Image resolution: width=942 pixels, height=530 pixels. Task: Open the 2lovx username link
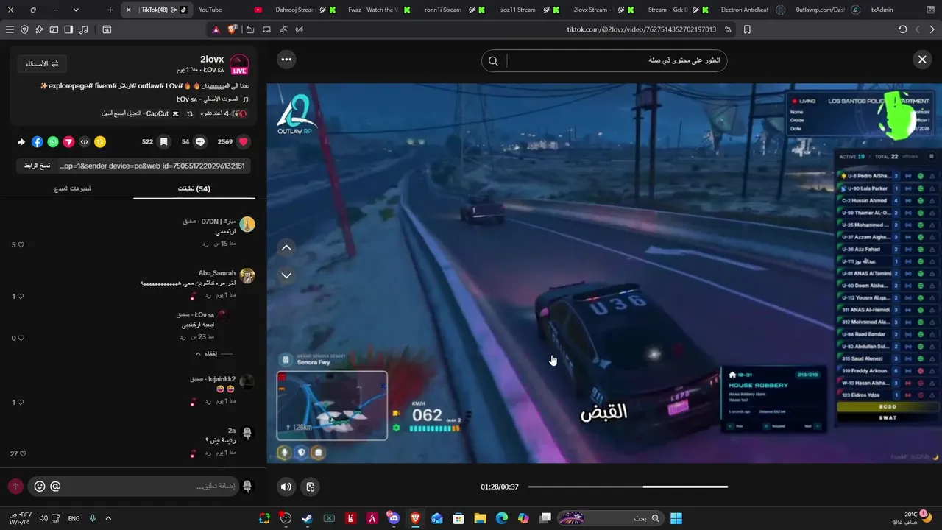(x=212, y=59)
